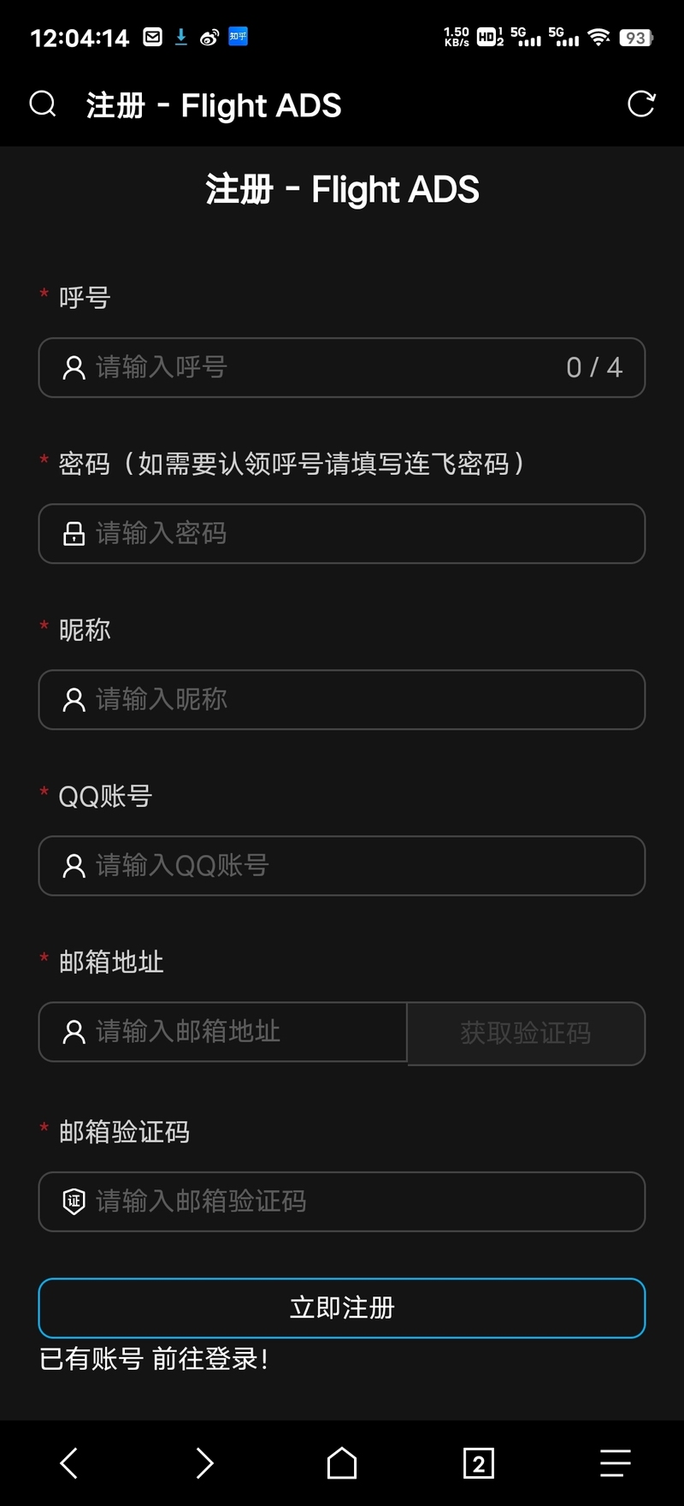Tap the search magnifier icon
Screen dimensions: 684x1506
[x=43, y=104]
